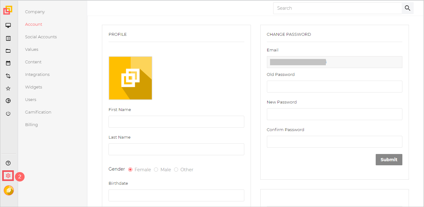Select the Male gender radio button

pos(156,169)
